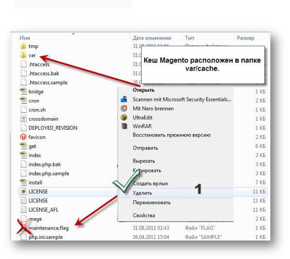
Task: Click the Magento favicon icon
Action: pos(23,137)
